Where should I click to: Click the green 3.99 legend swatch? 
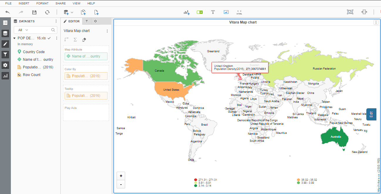click(x=298, y=183)
